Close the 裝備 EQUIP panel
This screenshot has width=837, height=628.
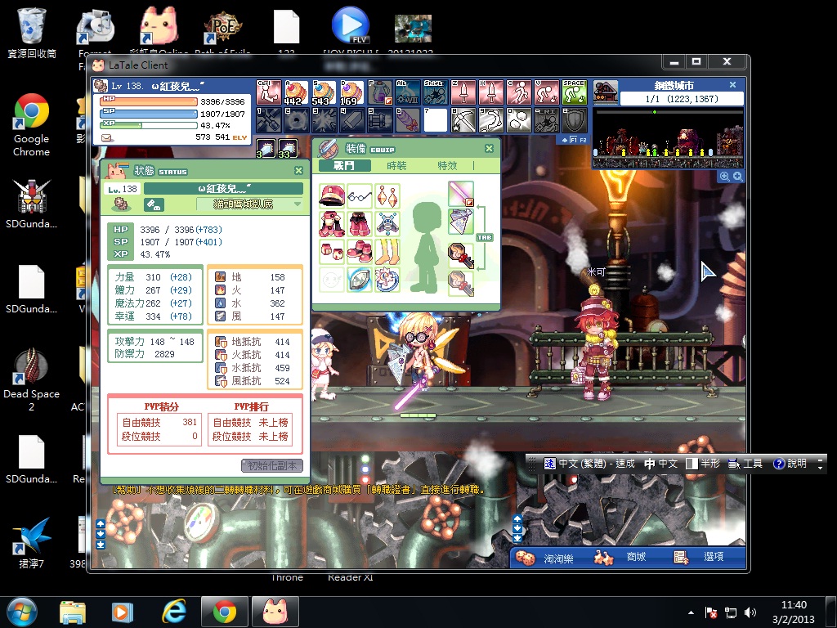coord(489,149)
